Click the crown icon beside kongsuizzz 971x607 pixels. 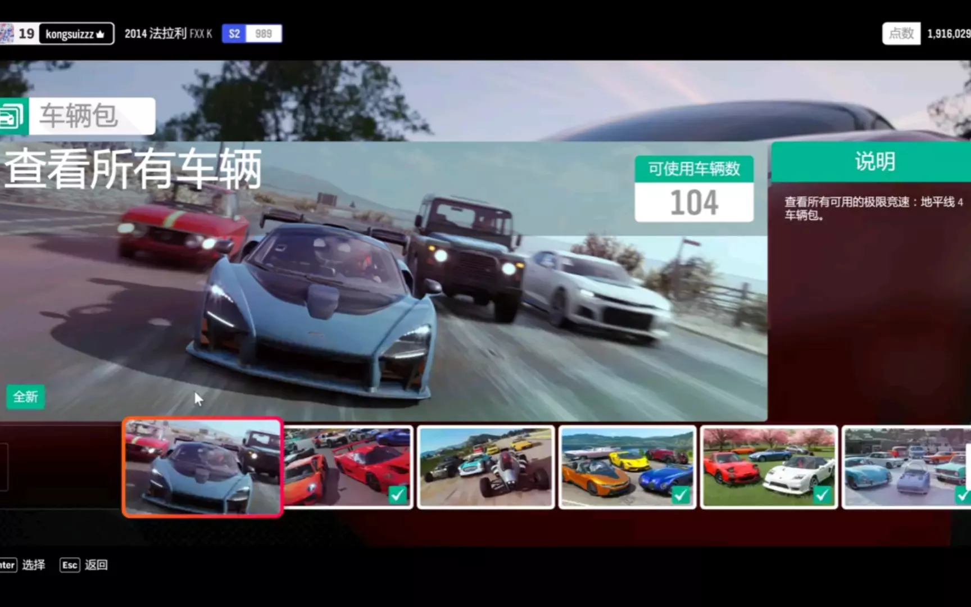100,34
